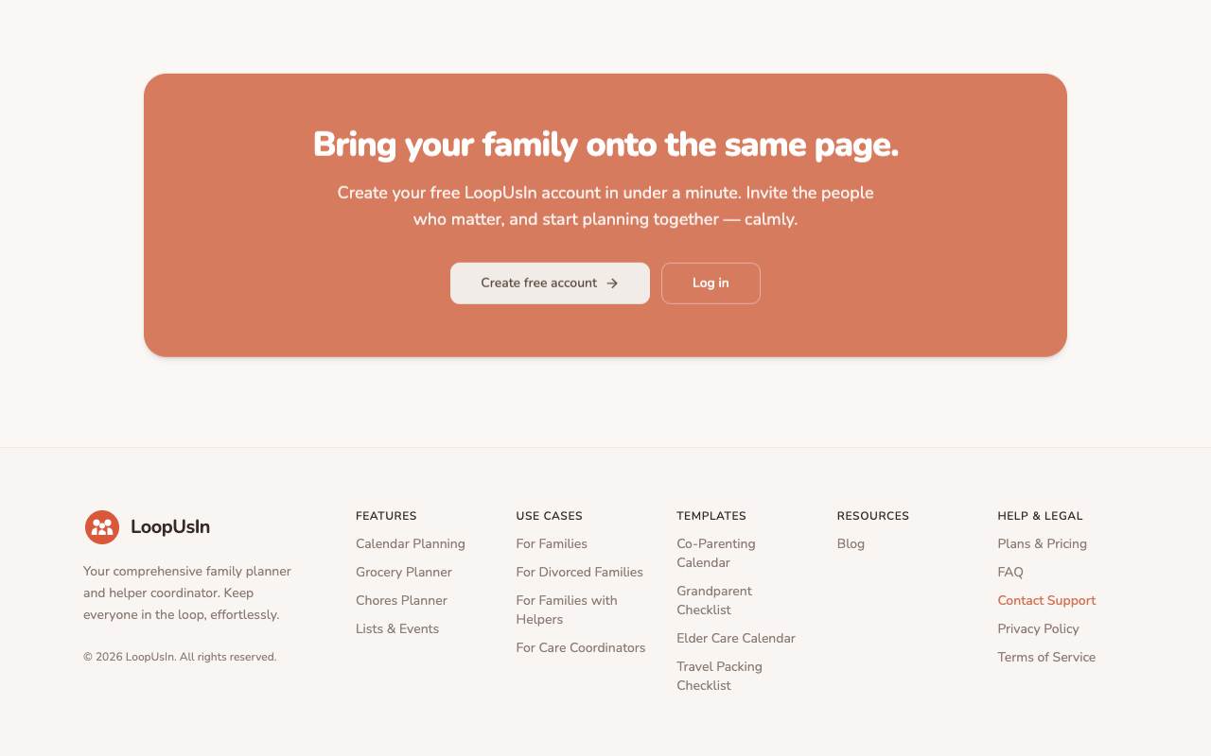Screen dimensions: 1211x756
Task: Open the Grandparent Checklist template
Action: (714, 600)
